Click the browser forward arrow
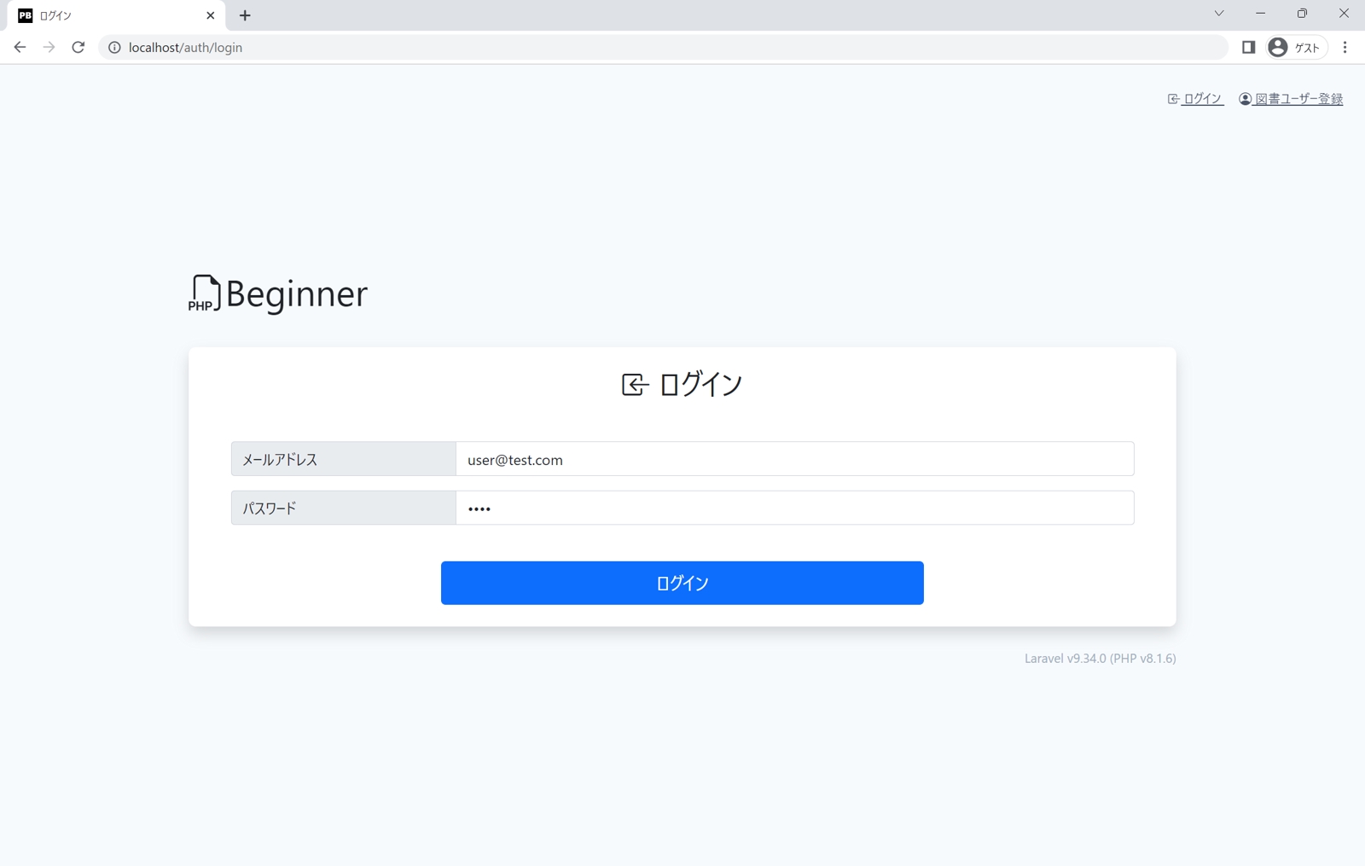Screen dimensions: 1365x866 (x=49, y=48)
